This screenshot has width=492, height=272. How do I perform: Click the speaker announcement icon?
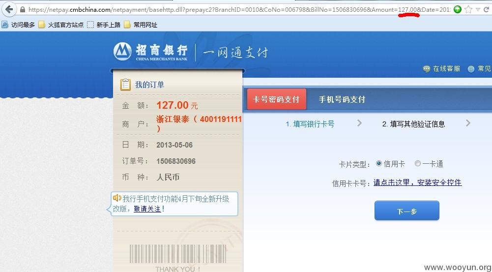(x=117, y=198)
